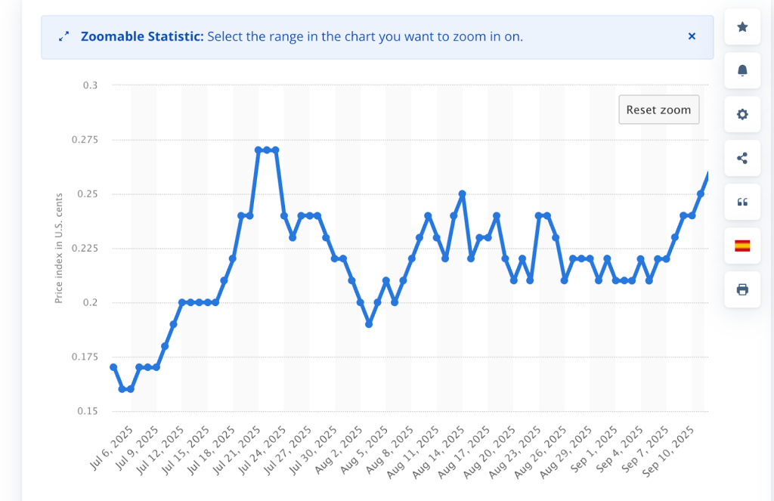Image resolution: width=774 pixels, height=501 pixels.
Task: Click the zoom arrows icon in banner
Action: [64, 36]
